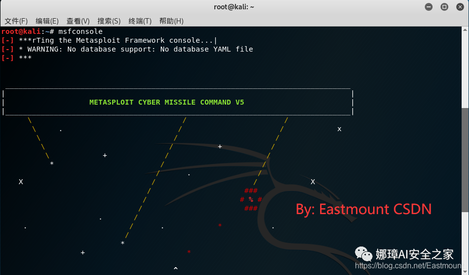Open the 编辑(E) menu
Screen dimensions: 469x275
(x=47, y=21)
